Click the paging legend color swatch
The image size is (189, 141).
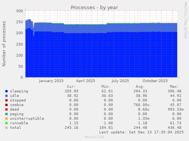[x=6, y=114]
